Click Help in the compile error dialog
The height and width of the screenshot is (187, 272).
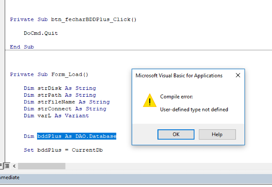click(217, 134)
